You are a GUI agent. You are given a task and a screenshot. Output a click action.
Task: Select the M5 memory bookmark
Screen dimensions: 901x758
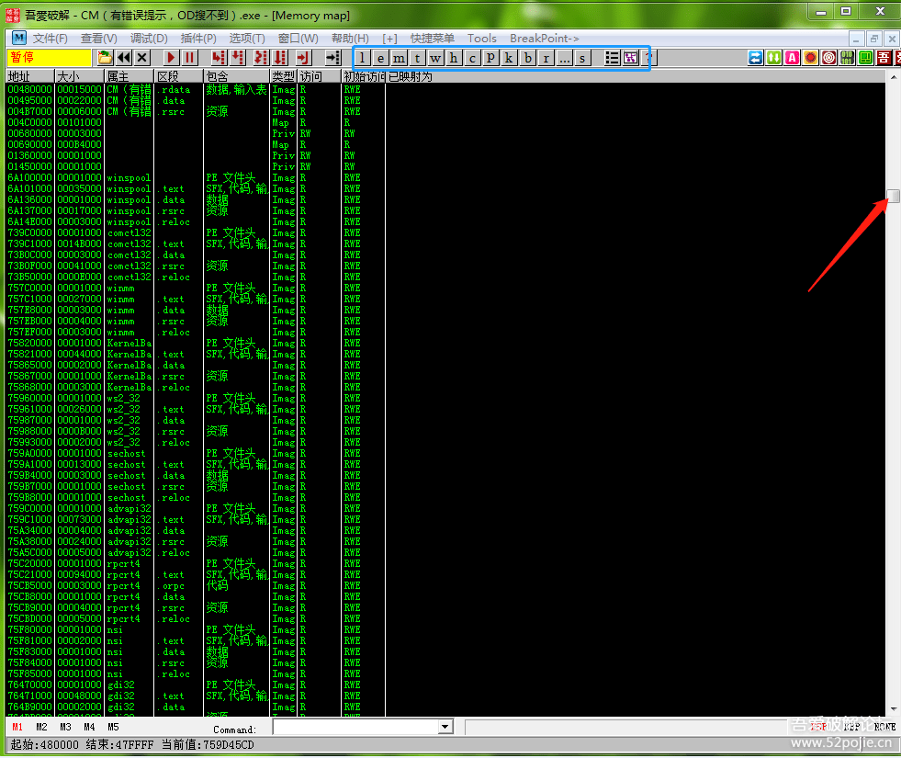113,727
